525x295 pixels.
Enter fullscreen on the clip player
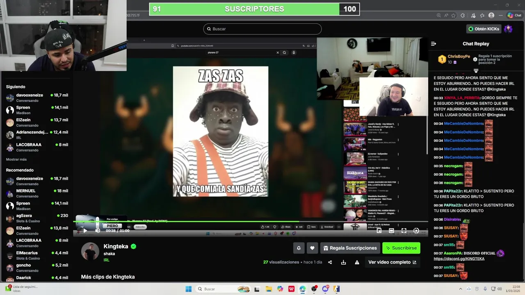[404, 231]
